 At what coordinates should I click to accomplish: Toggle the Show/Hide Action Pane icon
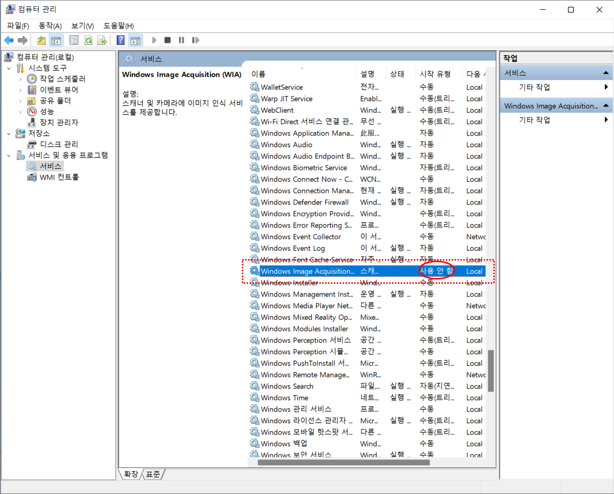pyautogui.click(x=135, y=40)
